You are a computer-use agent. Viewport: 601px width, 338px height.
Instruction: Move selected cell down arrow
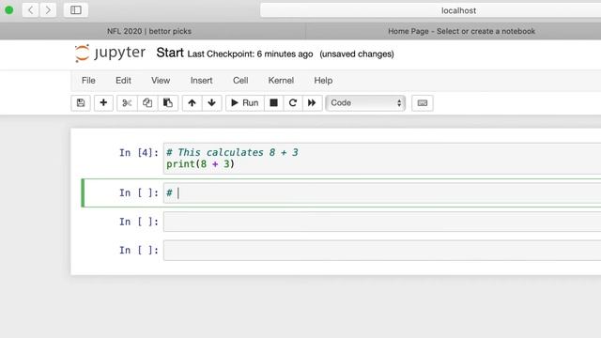pos(211,103)
